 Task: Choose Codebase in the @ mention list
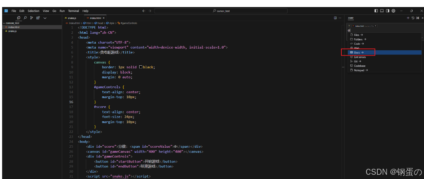pyautogui.click(x=385, y=66)
